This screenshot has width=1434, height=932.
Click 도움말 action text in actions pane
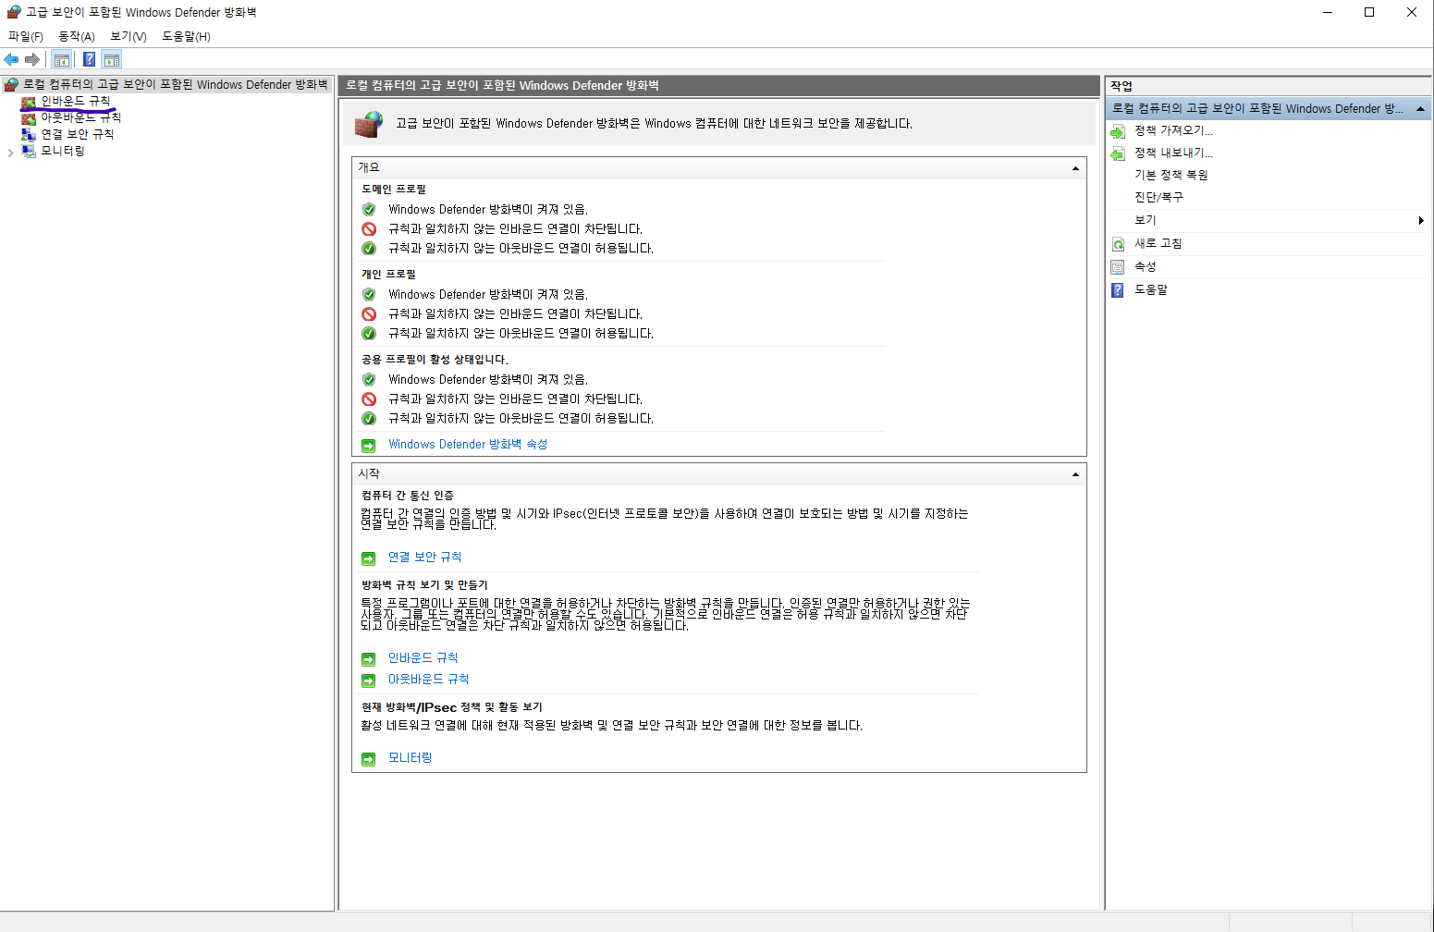(1151, 290)
